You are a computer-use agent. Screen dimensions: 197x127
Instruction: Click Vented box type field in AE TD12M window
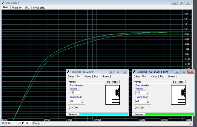coord(152,82)
